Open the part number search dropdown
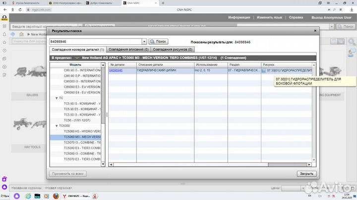The width and height of the screenshot is (357, 200). 144,42
